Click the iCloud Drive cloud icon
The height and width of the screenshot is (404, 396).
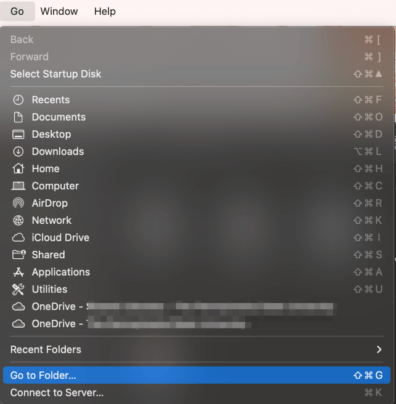click(18, 237)
